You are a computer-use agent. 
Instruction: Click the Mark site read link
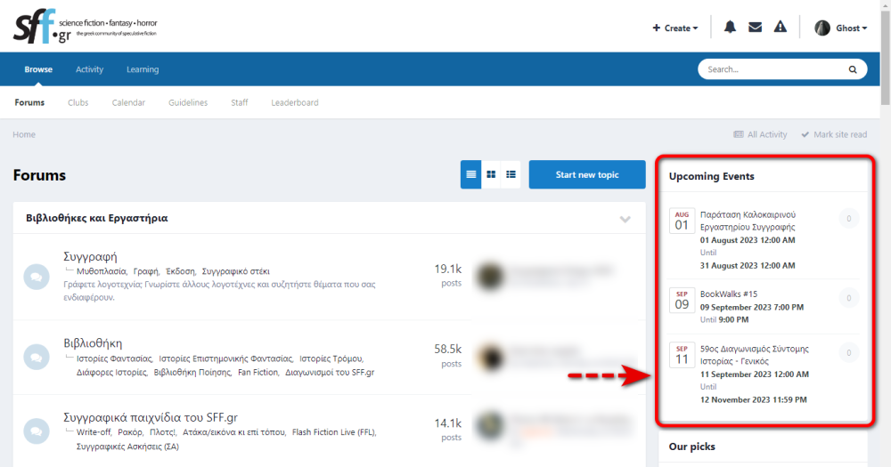[834, 134]
